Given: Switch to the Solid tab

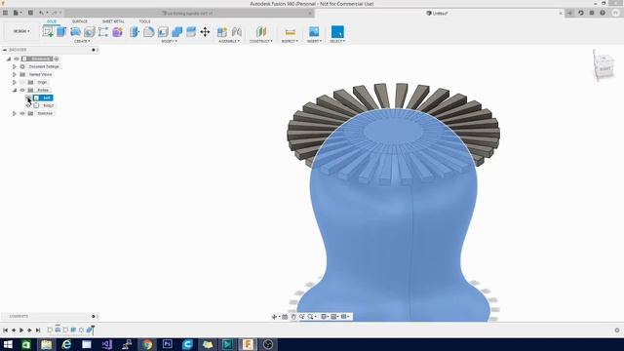Looking at the screenshot, I should click(x=52, y=21).
